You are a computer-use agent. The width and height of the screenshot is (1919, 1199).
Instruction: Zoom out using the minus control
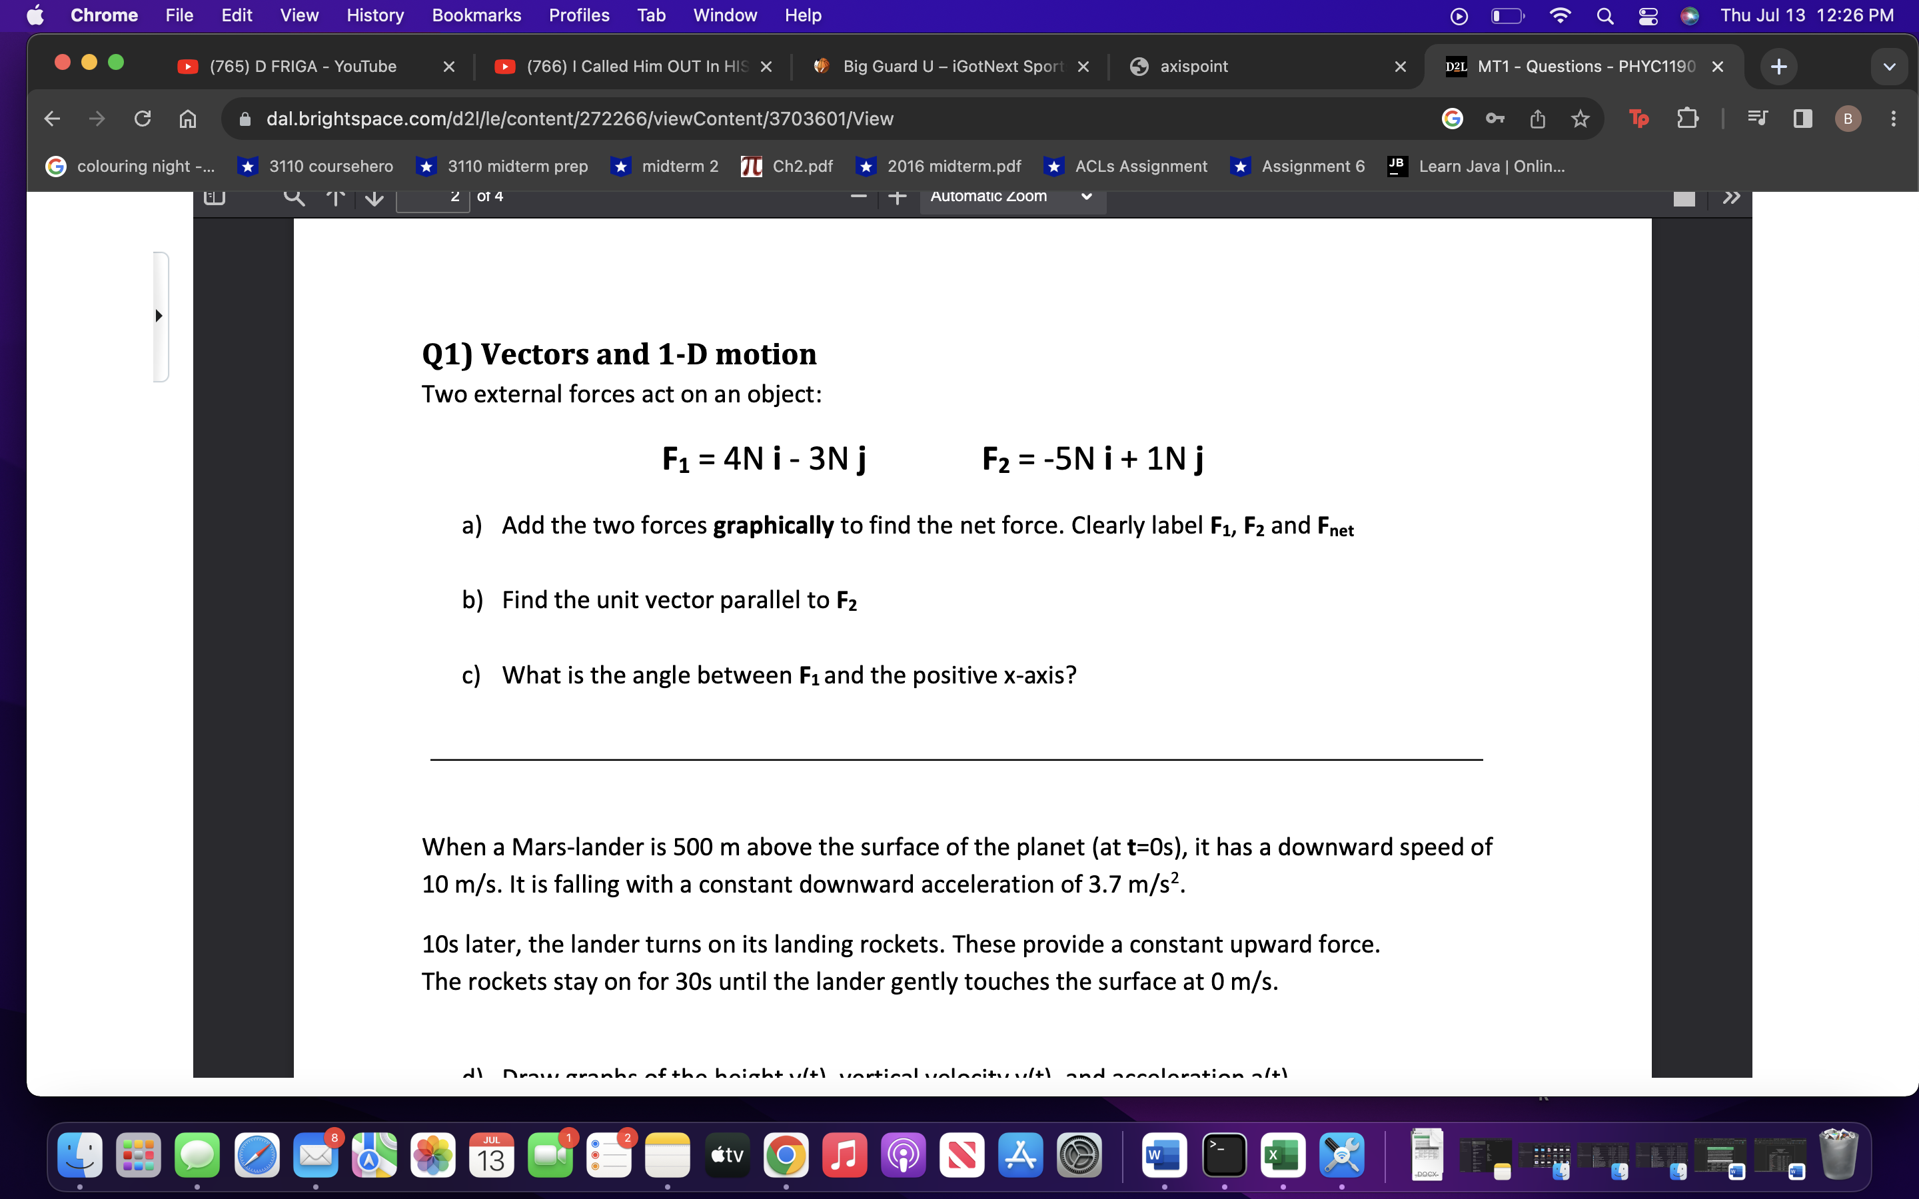pyautogui.click(x=858, y=197)
